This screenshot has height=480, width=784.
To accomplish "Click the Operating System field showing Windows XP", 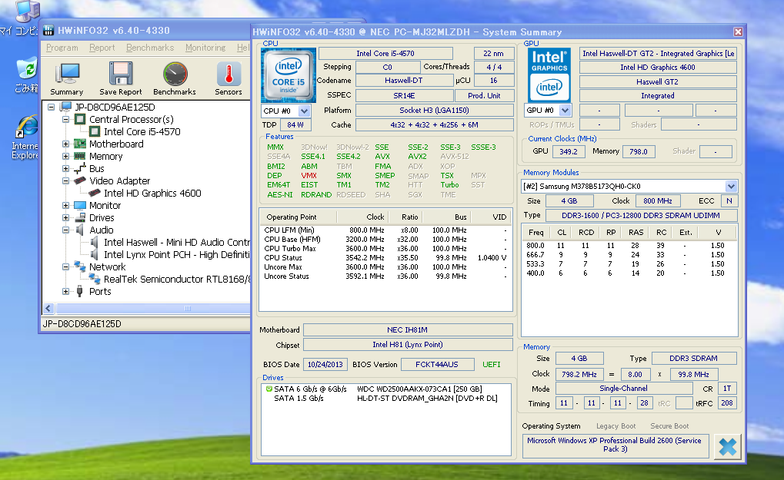I will (x=616, y=445).
